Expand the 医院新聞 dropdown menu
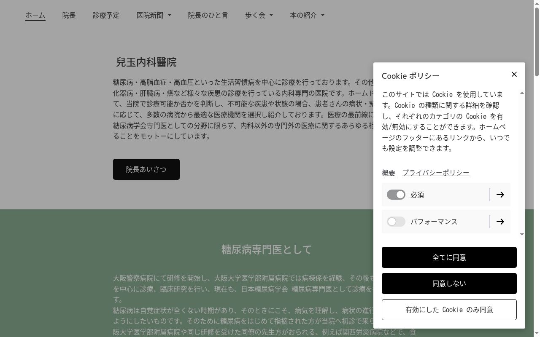 (x=154, y=15)
